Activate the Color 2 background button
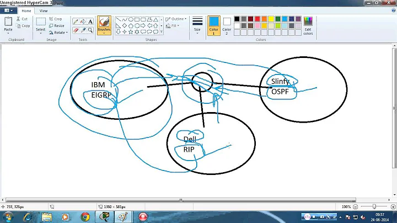 click(227, 25)
